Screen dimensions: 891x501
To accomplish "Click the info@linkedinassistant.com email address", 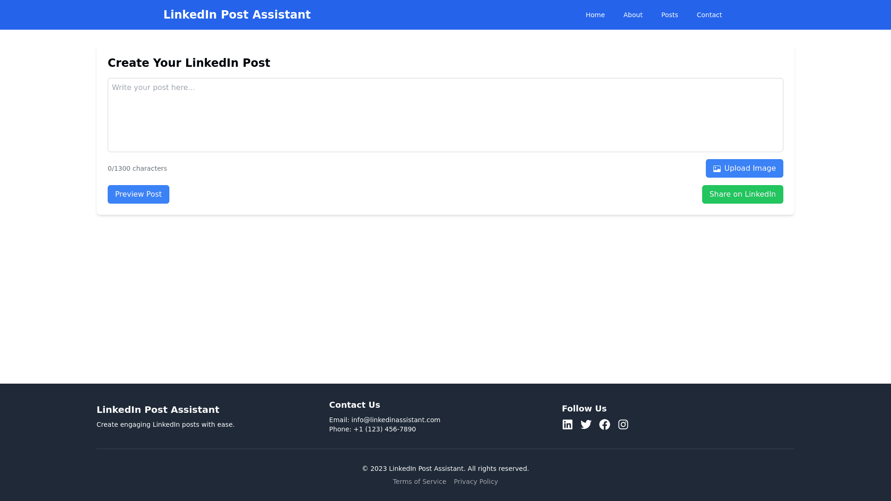I will click(395, 420).
